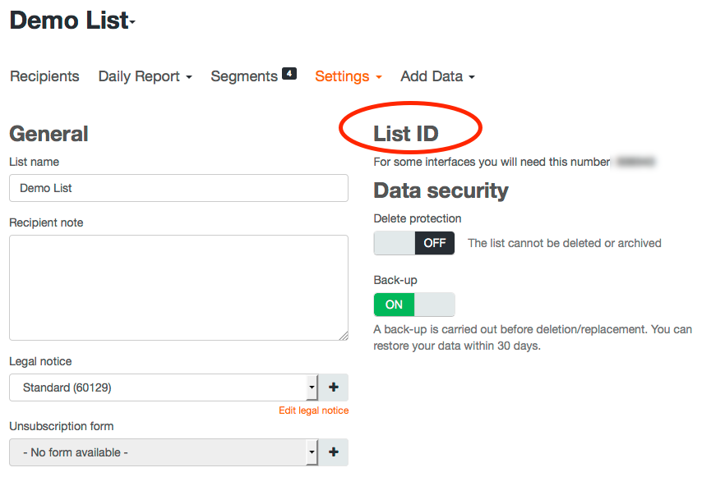Click the plus icon beside Unsubscription form
This screenshot has width=711, height=486.
(334, 452)
